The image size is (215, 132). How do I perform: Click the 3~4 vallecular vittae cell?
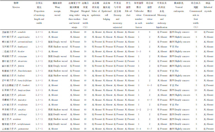pyautogui.click(x=138, y=129)
